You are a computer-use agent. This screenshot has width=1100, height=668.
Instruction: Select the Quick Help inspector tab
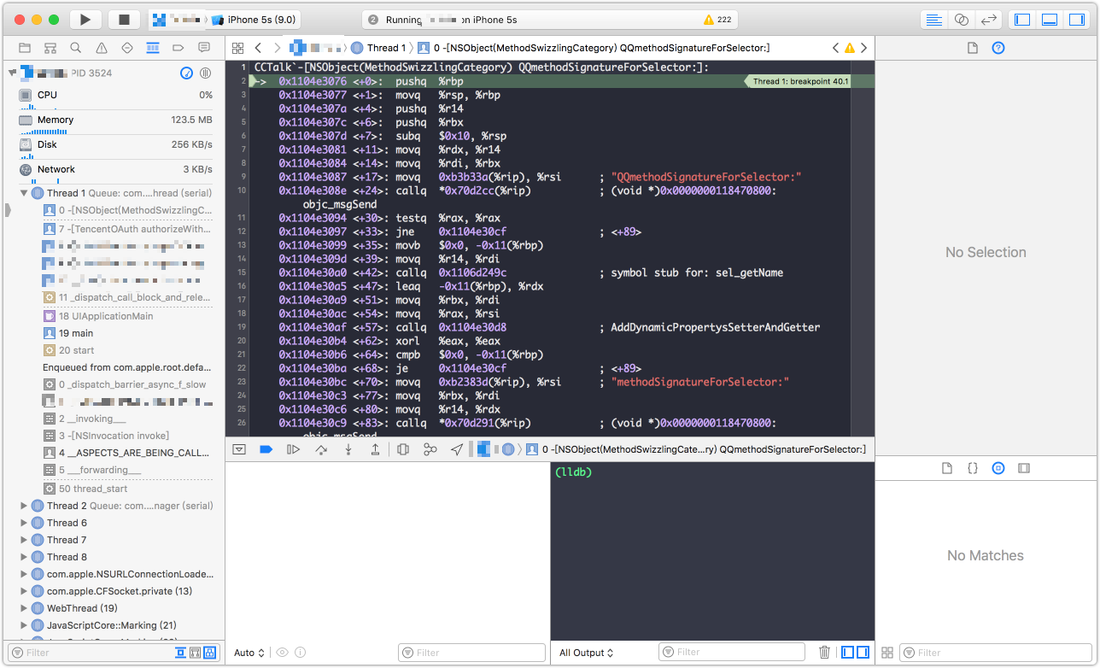click(998, 48)
